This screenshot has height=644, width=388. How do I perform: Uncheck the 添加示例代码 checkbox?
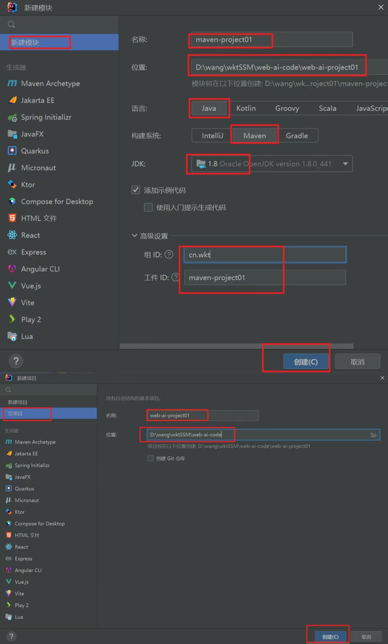click(136, 190)
